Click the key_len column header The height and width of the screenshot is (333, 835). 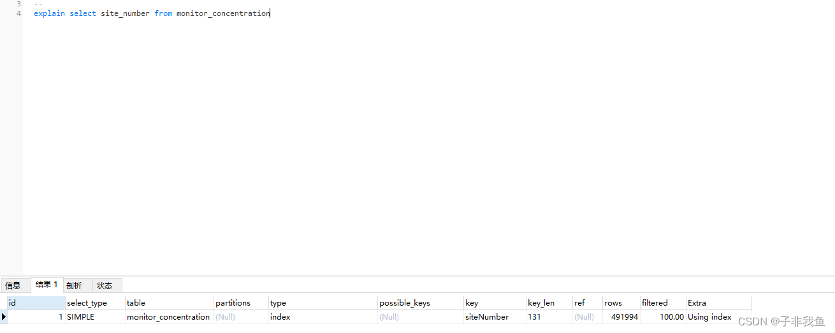(549, 303)
